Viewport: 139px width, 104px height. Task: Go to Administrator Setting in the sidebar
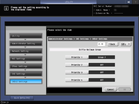point(26,43)
